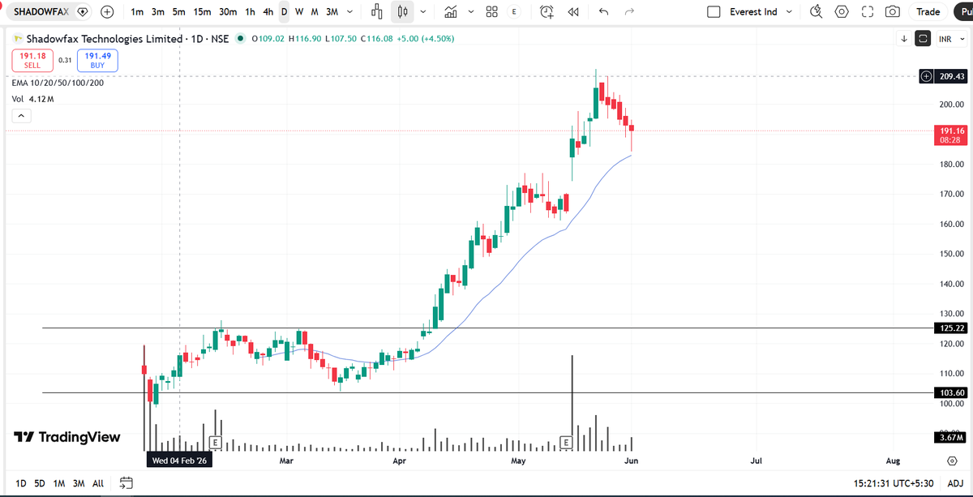
Task: Switch to the 5m interval
Action: tap(178, 11)
